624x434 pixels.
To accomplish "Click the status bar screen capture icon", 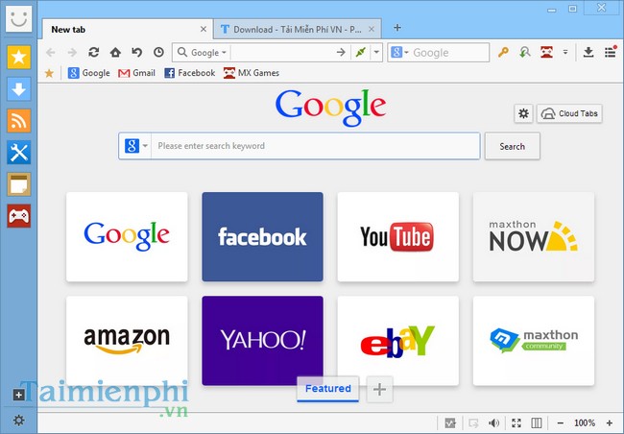I will (473, 422).
